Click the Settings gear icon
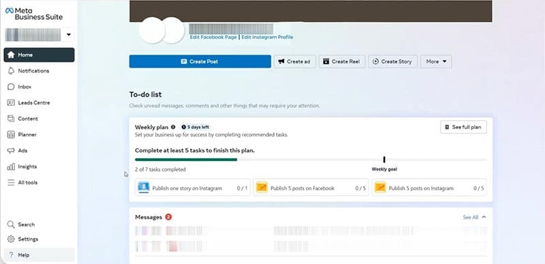545x264 pixels. pos(11,239)
